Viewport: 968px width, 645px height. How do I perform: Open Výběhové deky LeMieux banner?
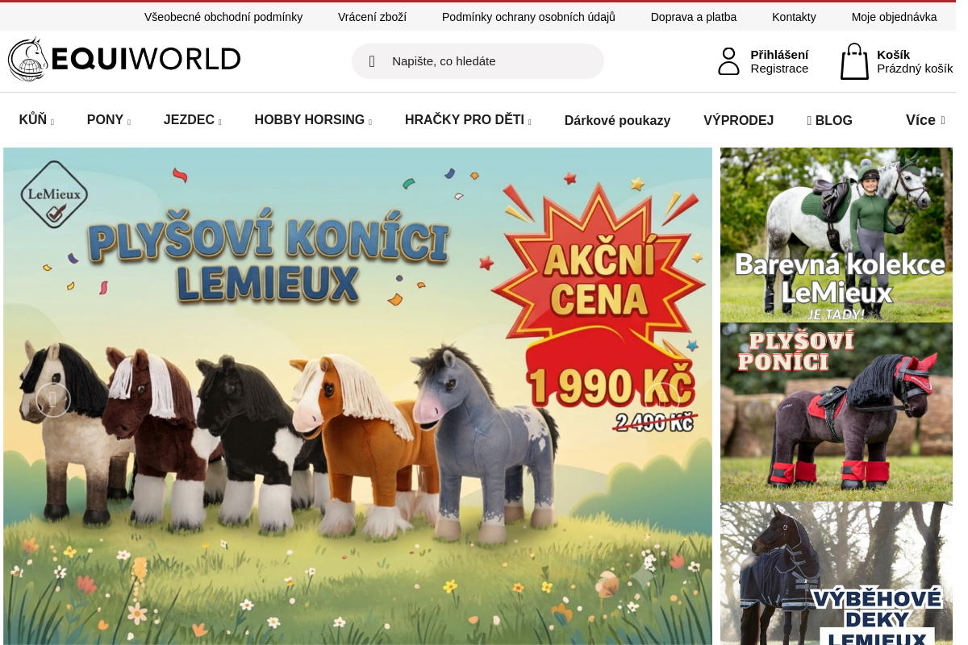pyautogui.click(x=837, y=573)
